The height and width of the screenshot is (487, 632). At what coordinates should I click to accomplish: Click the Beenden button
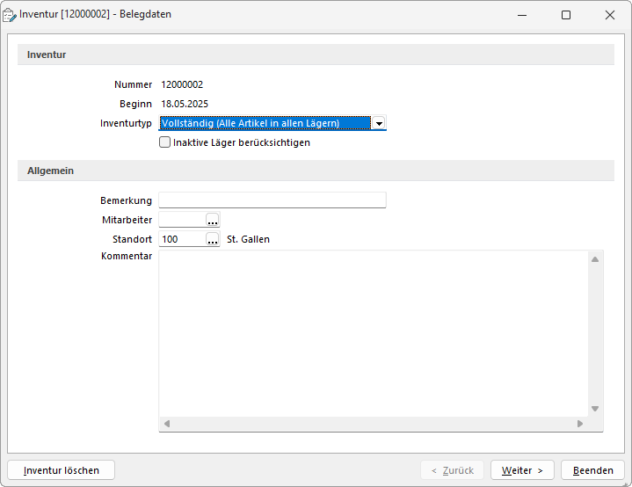(593, 470)
